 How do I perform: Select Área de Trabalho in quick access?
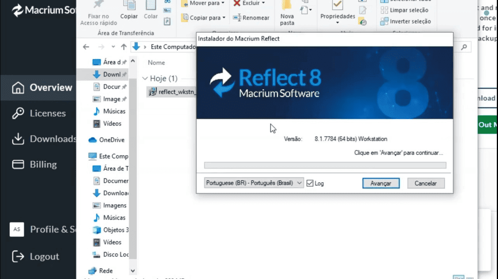point(109,62)
